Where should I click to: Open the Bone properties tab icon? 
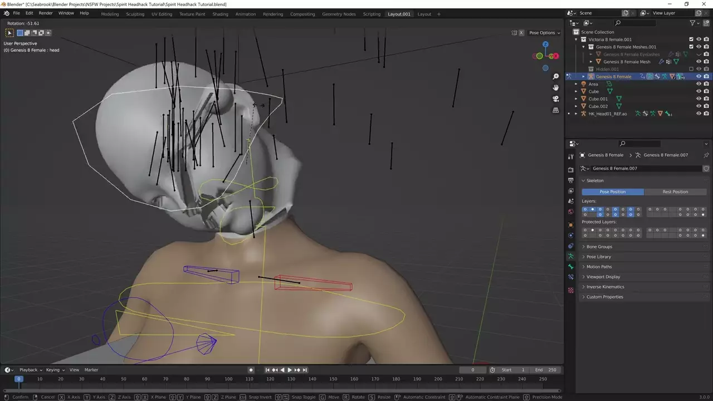(570, 267)
